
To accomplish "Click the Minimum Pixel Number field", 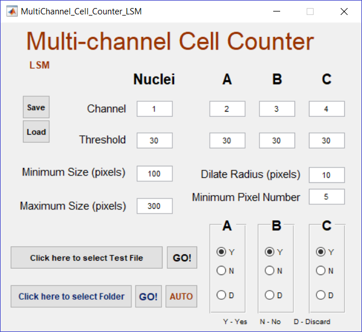I will coord(326,197).
